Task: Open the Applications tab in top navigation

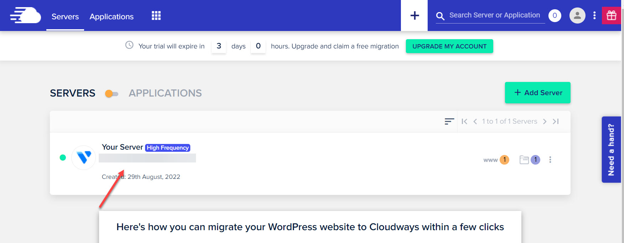Action: pyautogui.click(x=112, y=16)
